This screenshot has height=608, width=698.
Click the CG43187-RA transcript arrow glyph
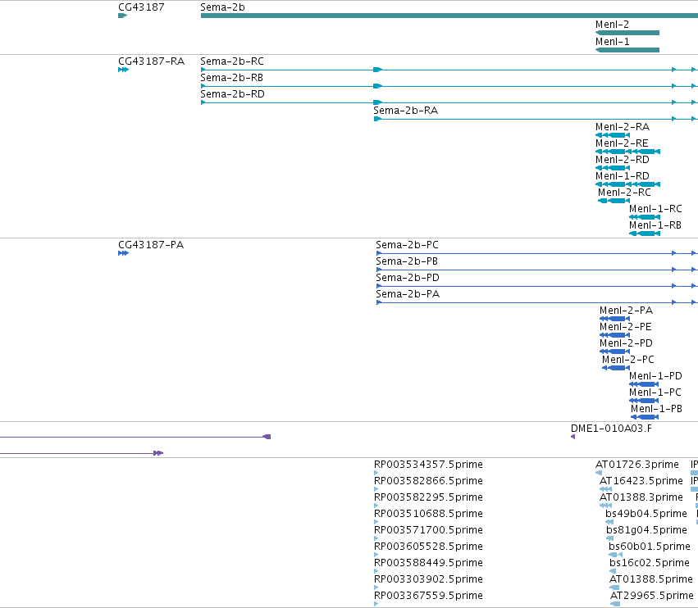point(123,70)
